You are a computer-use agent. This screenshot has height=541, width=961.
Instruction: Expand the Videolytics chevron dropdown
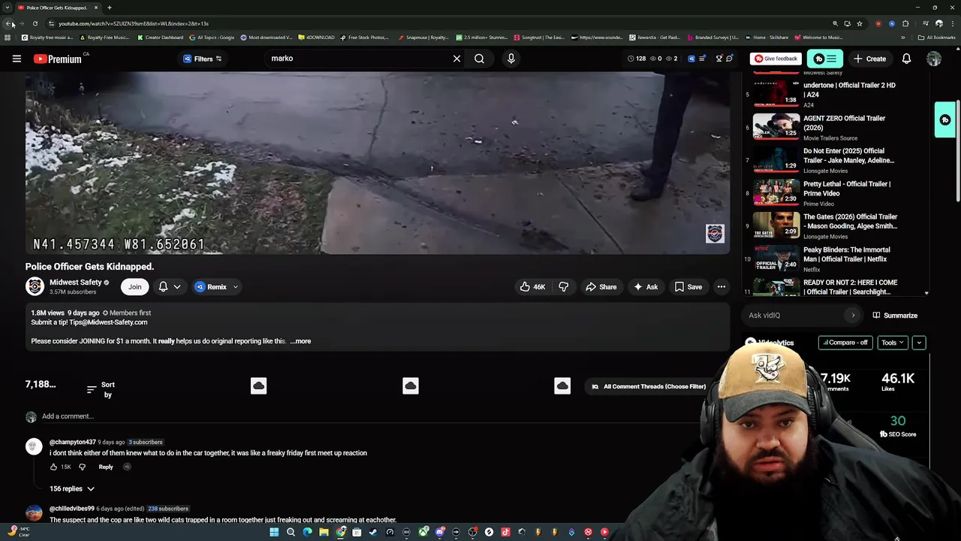pos(919,343)
